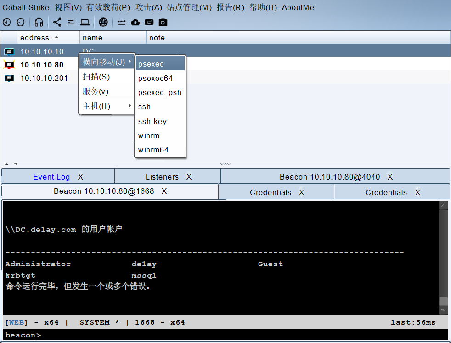The width and height of the screenshot is (451, 343).
Task: Click krbtgt account name in output
Action: (x=20, y=276)
